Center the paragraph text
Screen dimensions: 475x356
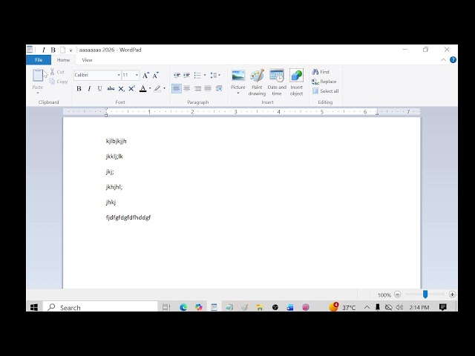point(187,88)
